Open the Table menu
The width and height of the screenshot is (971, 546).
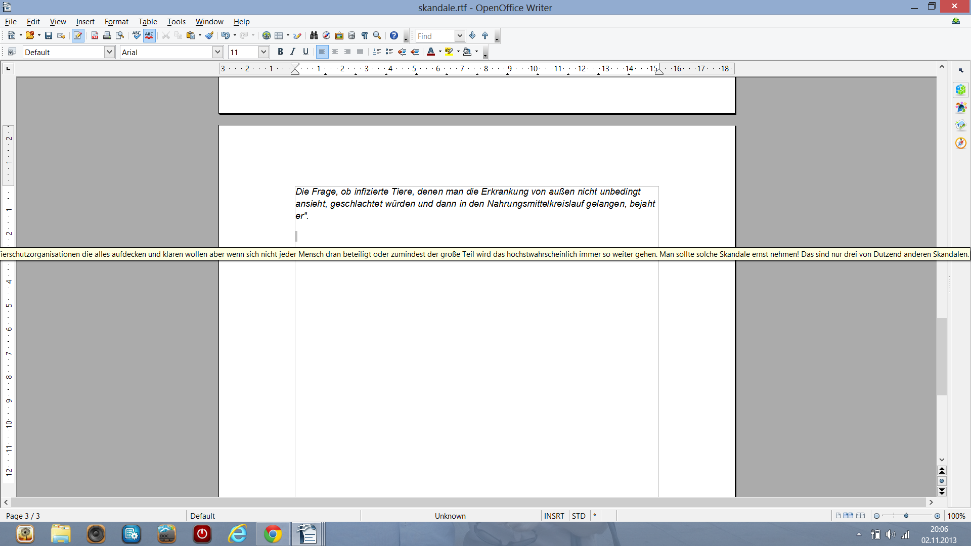[147, 21]
